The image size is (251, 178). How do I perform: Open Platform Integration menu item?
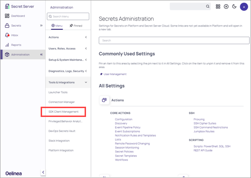61,151
